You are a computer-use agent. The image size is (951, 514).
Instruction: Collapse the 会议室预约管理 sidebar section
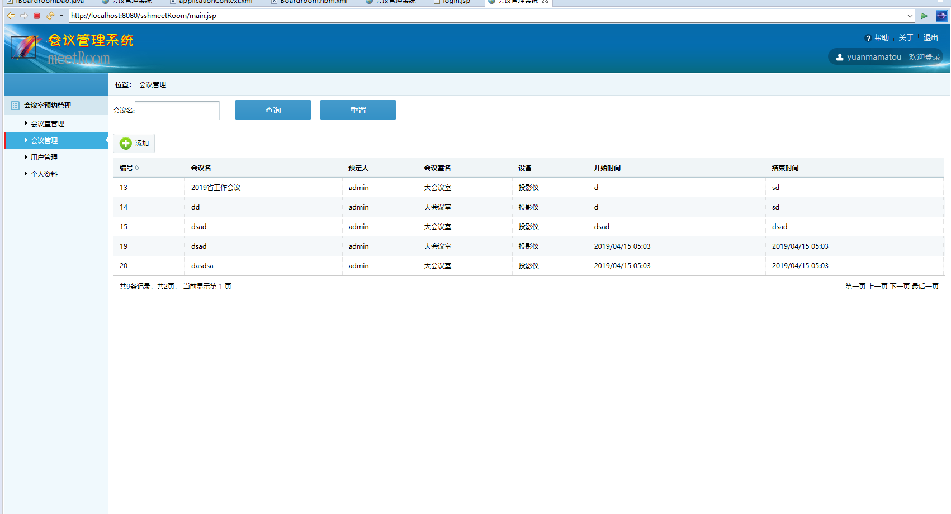pos(56,105)
